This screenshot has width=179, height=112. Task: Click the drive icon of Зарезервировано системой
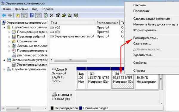tap(52, 36)
